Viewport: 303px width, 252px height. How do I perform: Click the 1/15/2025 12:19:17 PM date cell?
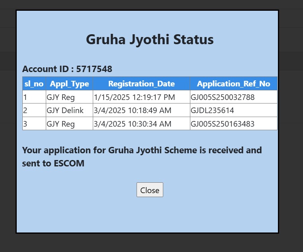[x=134, y=97]
